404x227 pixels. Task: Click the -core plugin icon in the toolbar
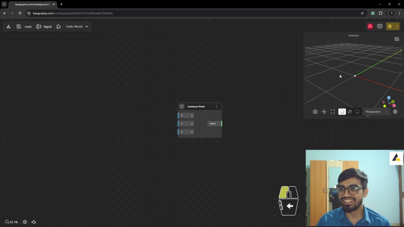tap(19, 26)
